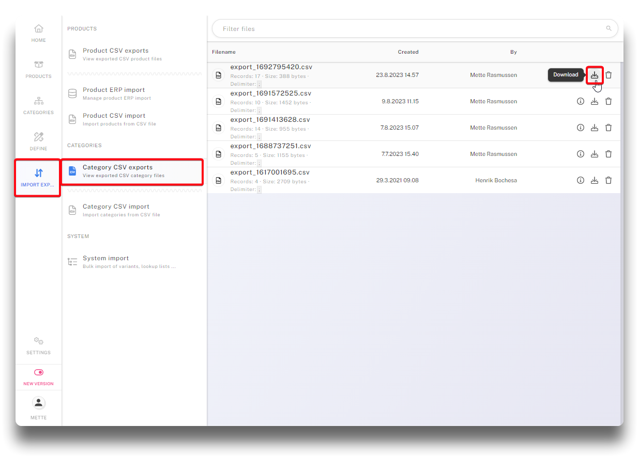The width and height of the screenshot is (639, 458).
Task: Open the Mette user profile icon
Action: tap(39, 403)
